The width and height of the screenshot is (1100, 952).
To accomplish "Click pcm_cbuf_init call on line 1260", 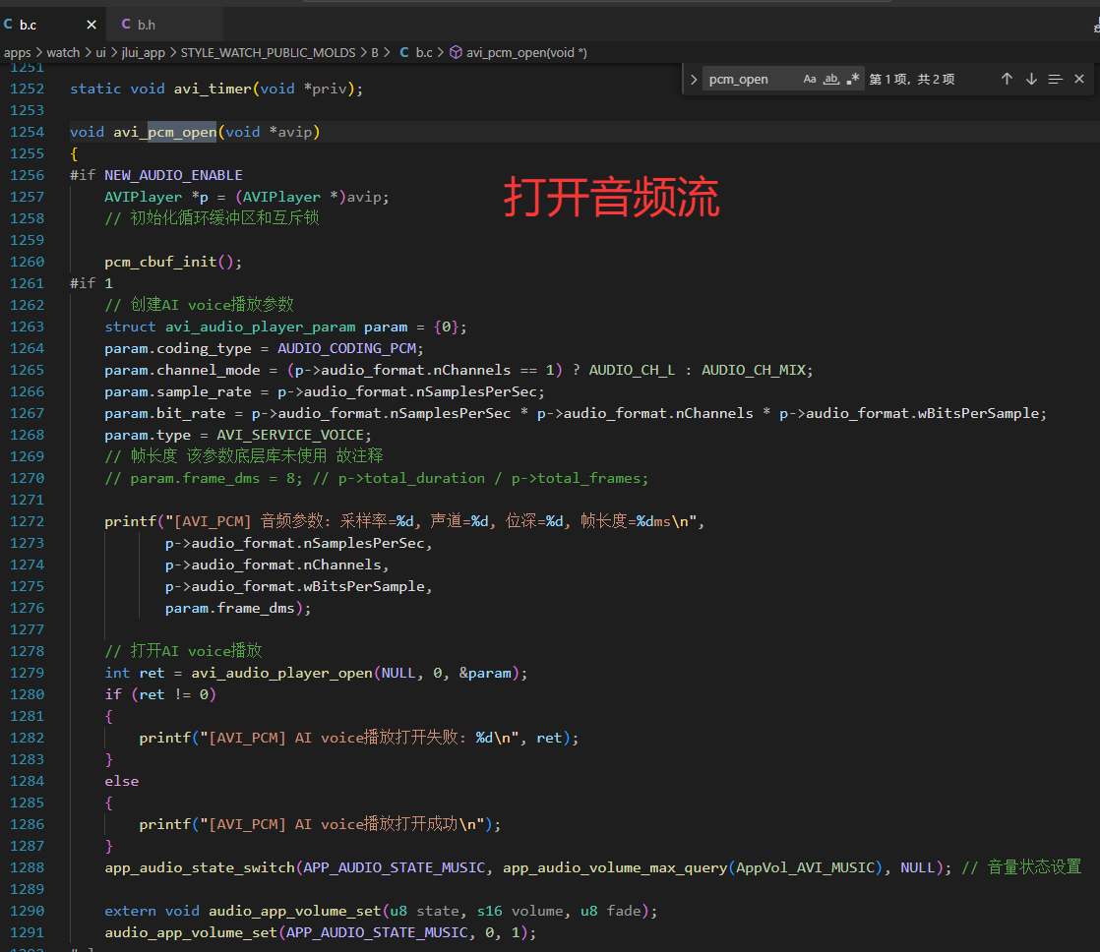I will [160, 263].
